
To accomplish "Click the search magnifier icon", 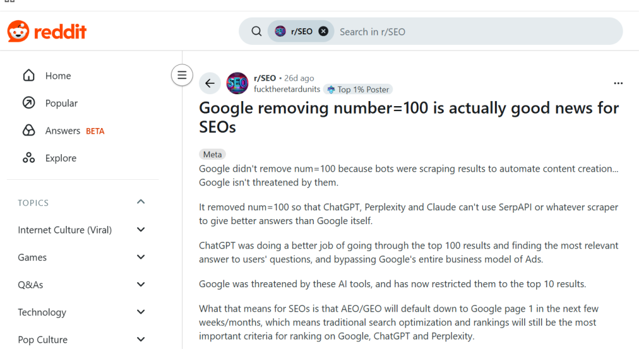I will click(x=256, y=31).
